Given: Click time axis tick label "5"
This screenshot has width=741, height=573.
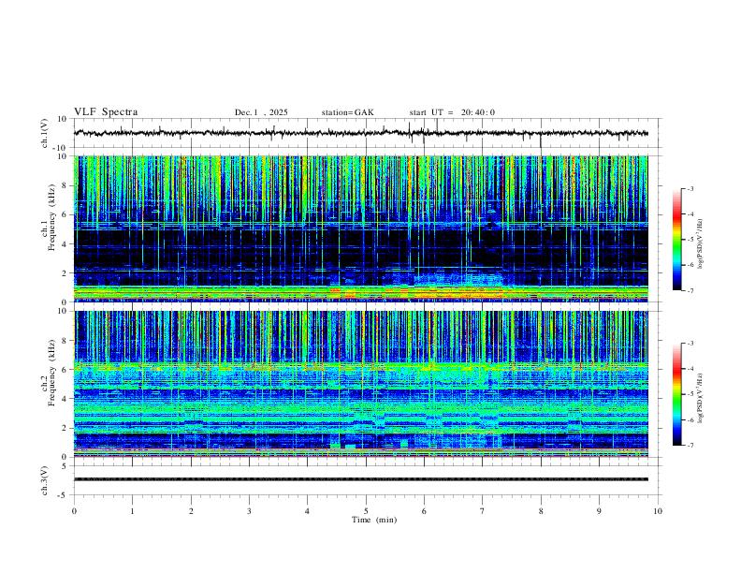Looking at the screenshot, I should (366, 511).
